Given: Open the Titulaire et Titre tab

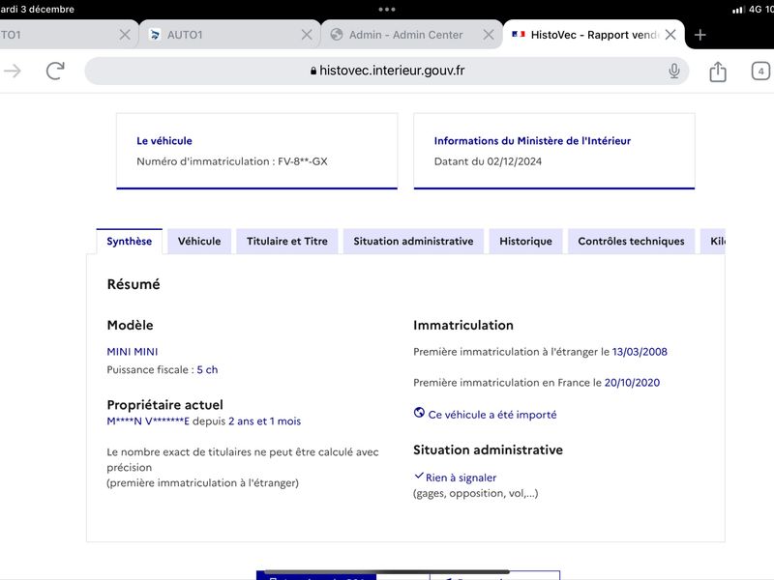Looking at the screenshot, I should [x=286, y=241].
